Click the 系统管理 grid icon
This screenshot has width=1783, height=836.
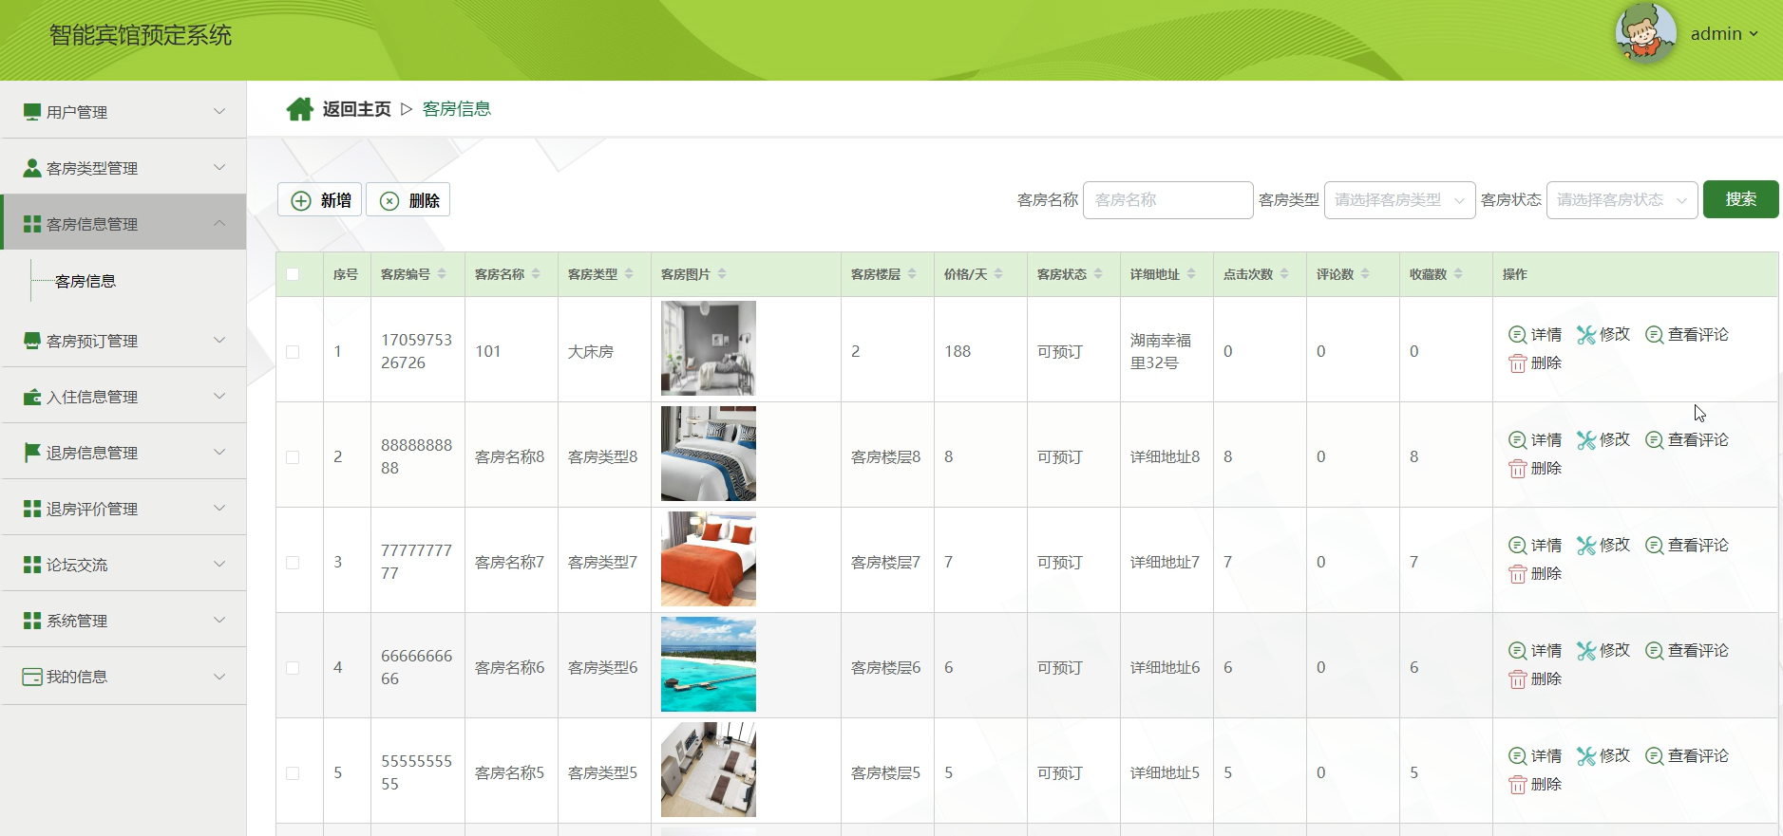(32, 620)
